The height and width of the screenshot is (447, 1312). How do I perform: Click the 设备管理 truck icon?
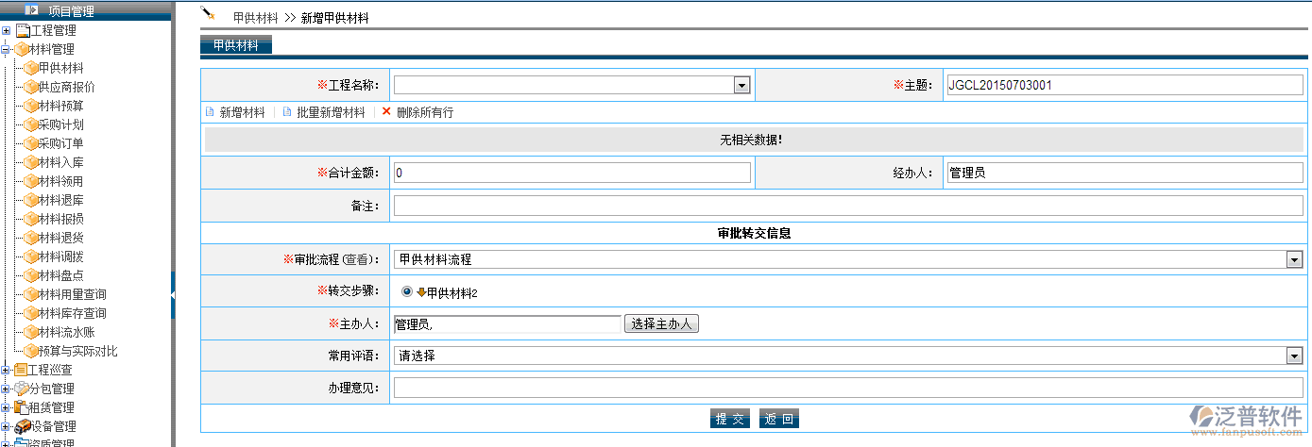(22, 426)
